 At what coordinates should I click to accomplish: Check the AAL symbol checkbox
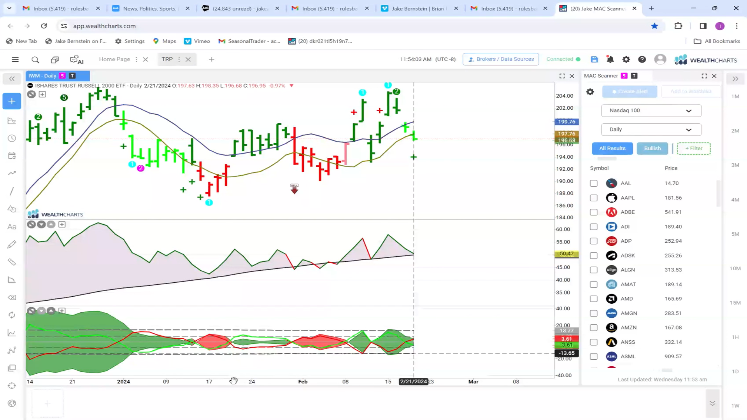pos(594,183)
